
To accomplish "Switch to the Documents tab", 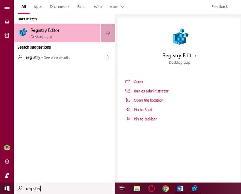I will (x=59, y=6).
